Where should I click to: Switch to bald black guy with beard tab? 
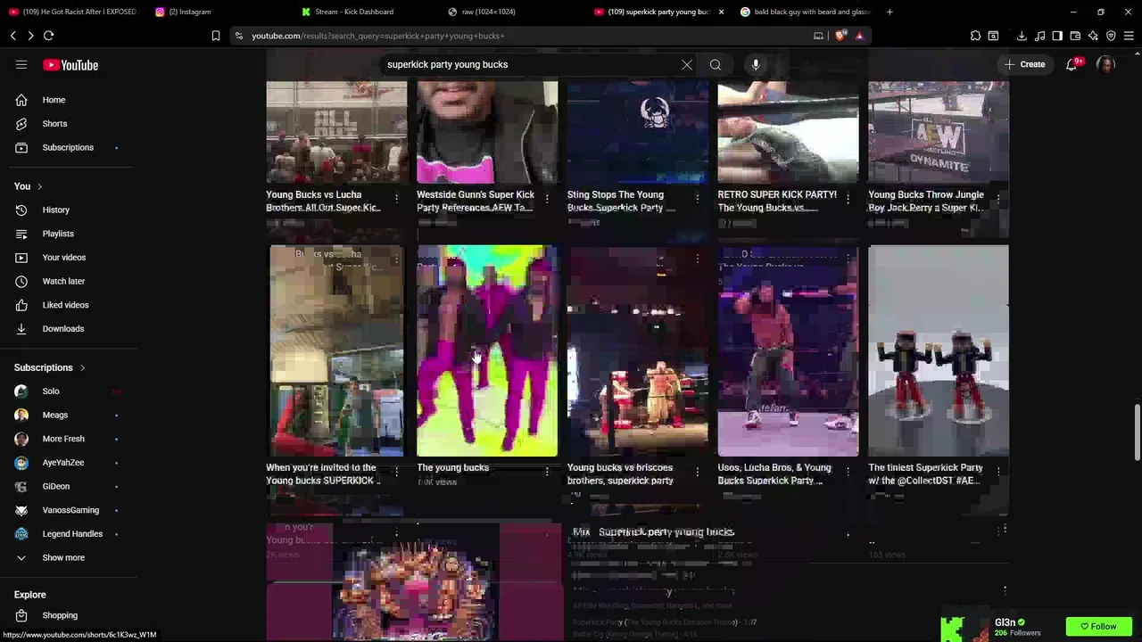(805, 12)
